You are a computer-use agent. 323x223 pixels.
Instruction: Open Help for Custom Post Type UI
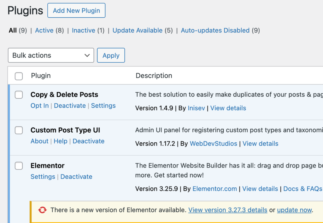pos(61,141)
